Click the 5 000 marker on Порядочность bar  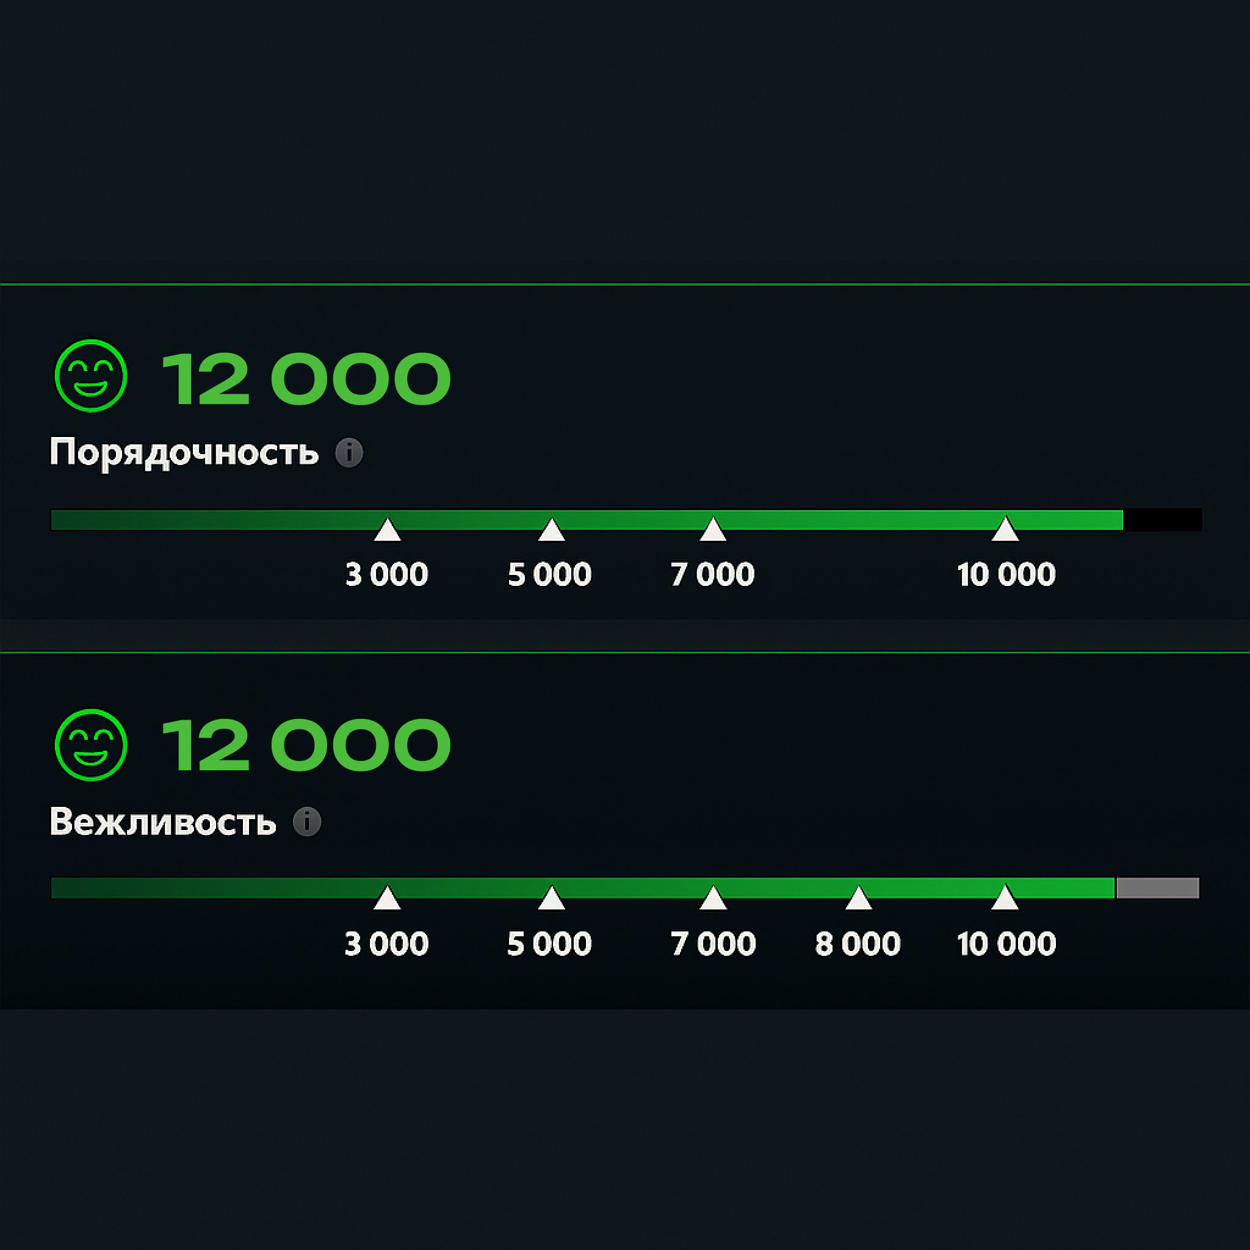(x=552, y=530)
